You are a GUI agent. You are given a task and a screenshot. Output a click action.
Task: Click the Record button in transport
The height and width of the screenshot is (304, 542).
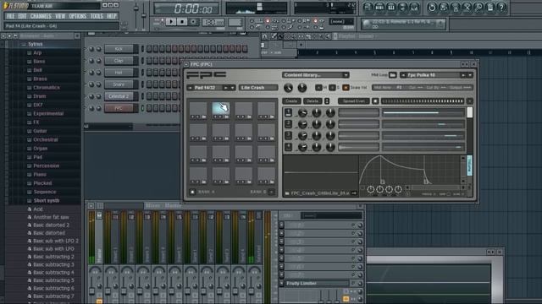coord(194,22)
